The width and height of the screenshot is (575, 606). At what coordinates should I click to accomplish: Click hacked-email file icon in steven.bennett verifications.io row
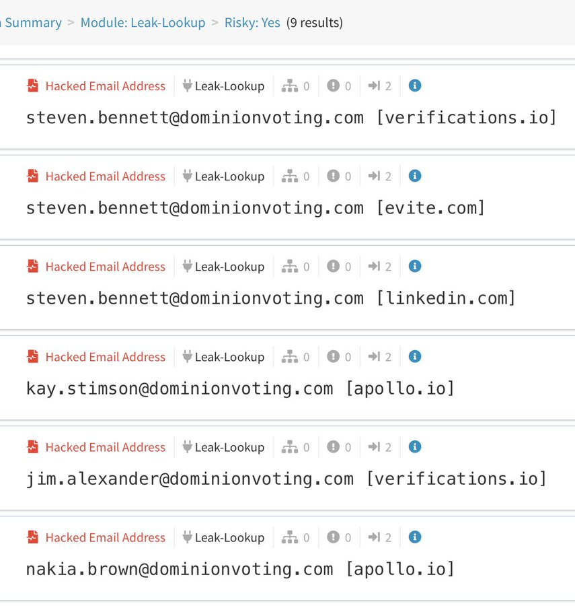33,86
